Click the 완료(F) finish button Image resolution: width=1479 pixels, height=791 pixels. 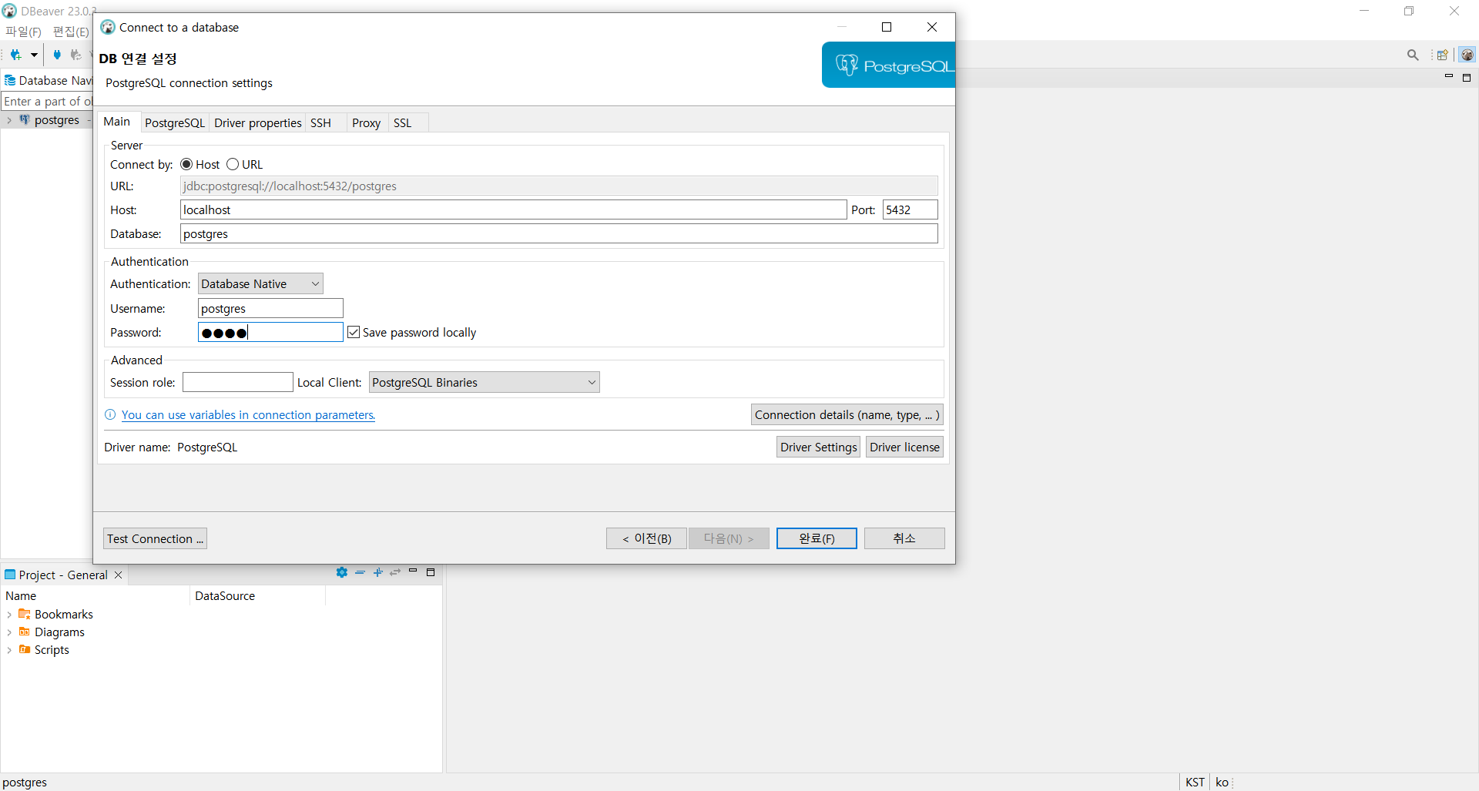817,538
